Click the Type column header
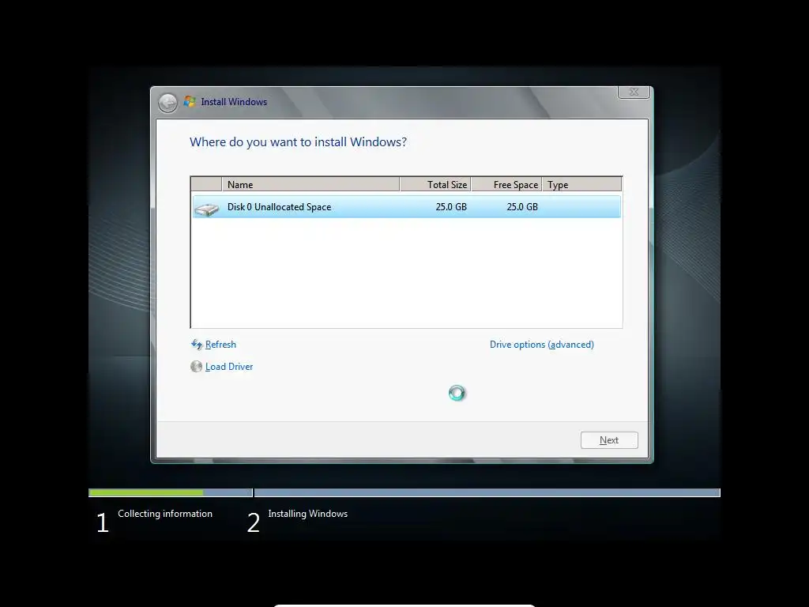809x607 pixels. click(x=582, y=184)
